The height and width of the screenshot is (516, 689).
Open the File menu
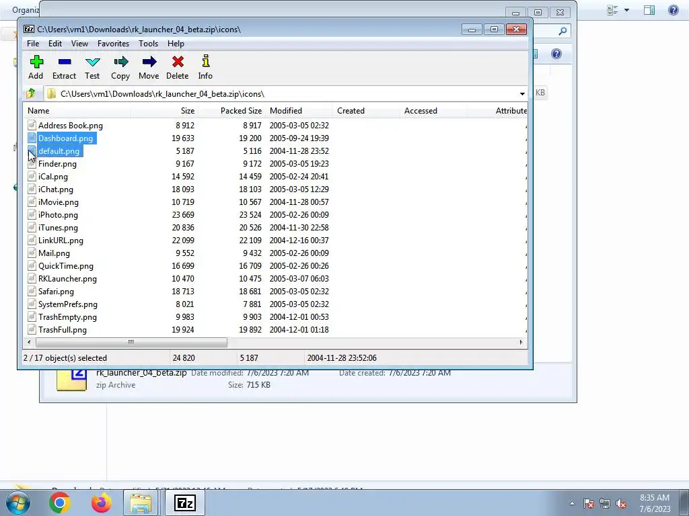pyautogui.click(x=33, y=44)
